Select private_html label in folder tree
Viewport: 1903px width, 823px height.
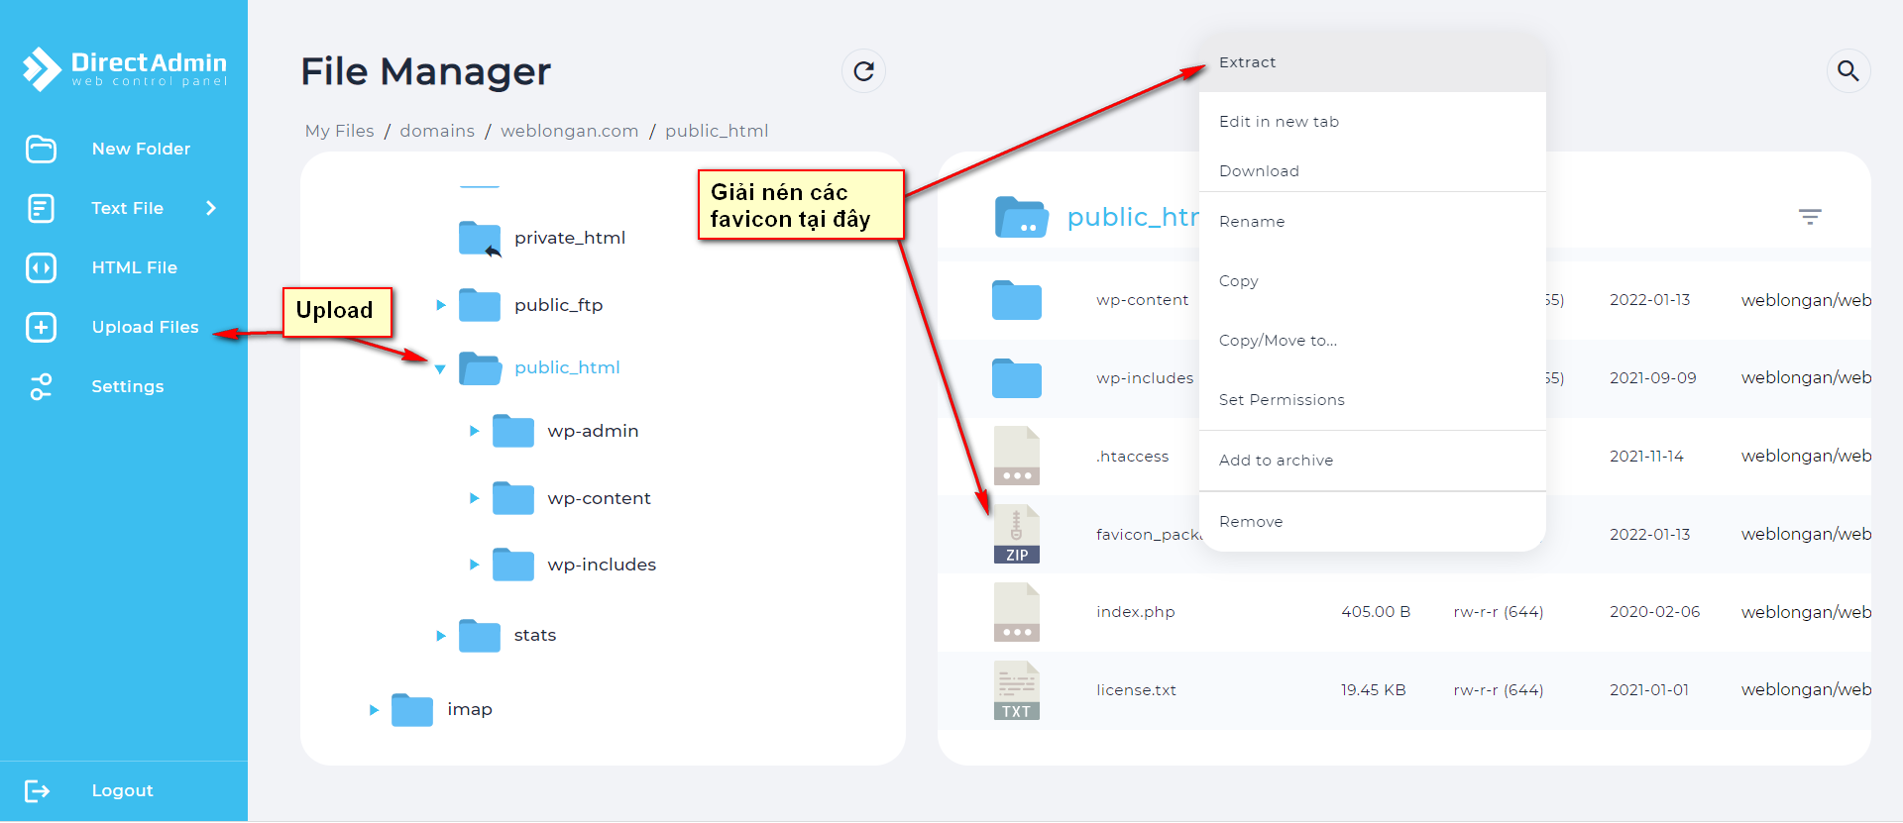click(x=570, y=238)
